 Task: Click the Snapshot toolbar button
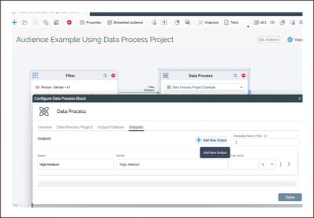207,23
